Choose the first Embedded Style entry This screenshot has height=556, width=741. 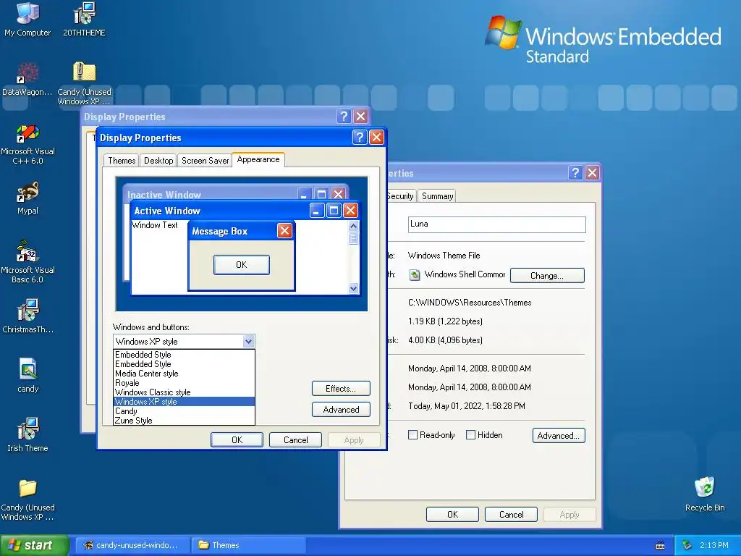[x=185, y=355]
